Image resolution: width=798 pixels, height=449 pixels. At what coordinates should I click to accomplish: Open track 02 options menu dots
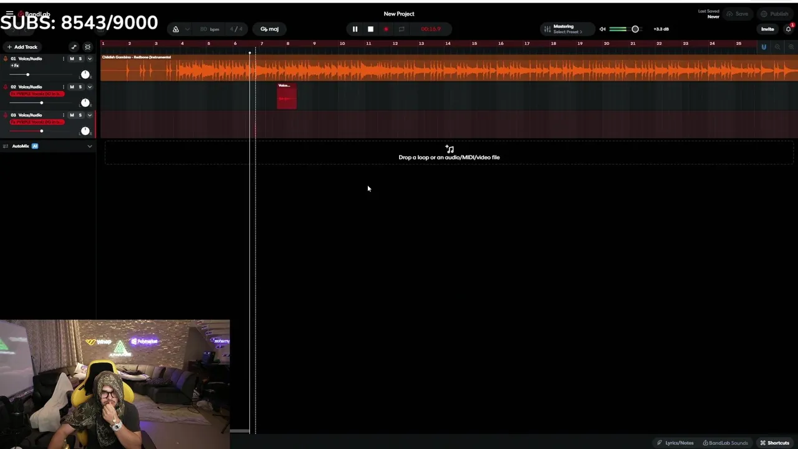pyautogui.click(x=63, y=87)
